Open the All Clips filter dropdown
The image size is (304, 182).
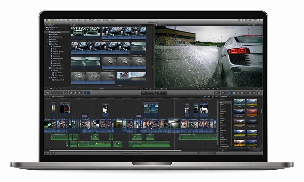coord(74,25)
